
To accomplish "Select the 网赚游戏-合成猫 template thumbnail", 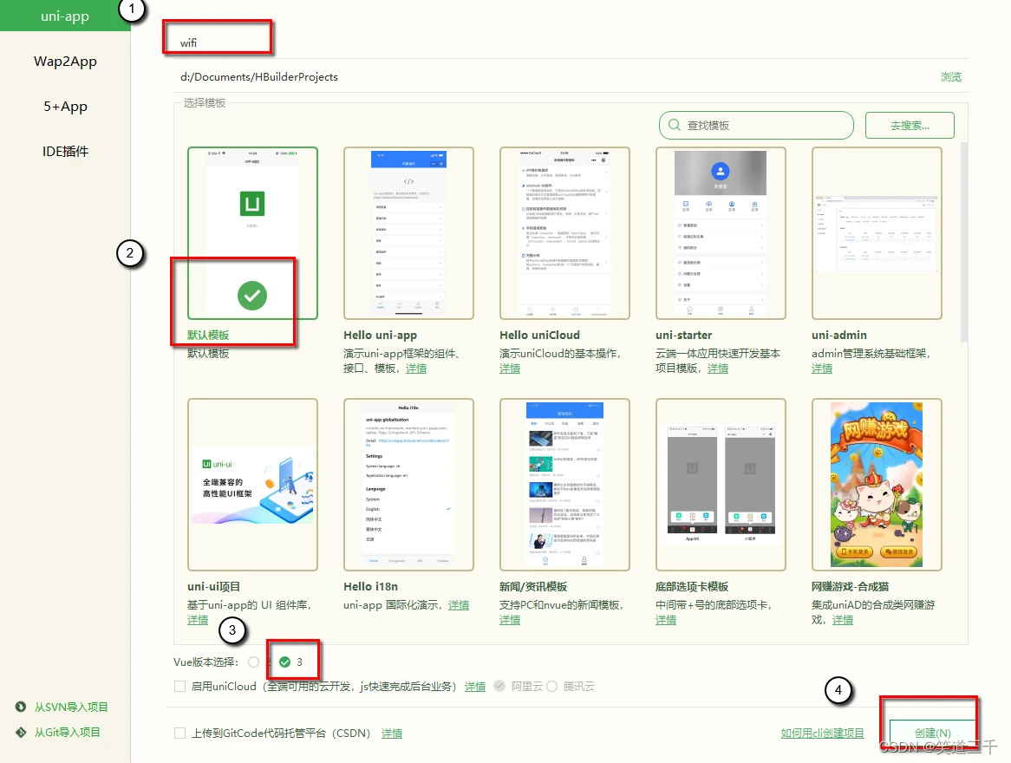I will (877, 485).
